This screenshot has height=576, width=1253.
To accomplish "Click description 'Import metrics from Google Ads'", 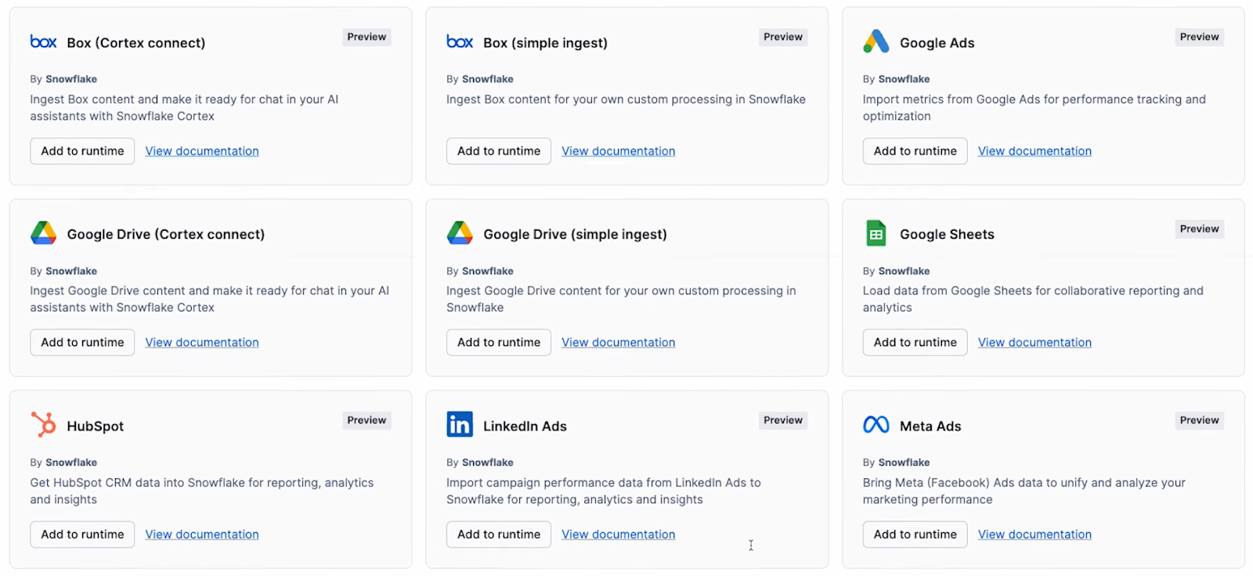I will coord(1035,107).
